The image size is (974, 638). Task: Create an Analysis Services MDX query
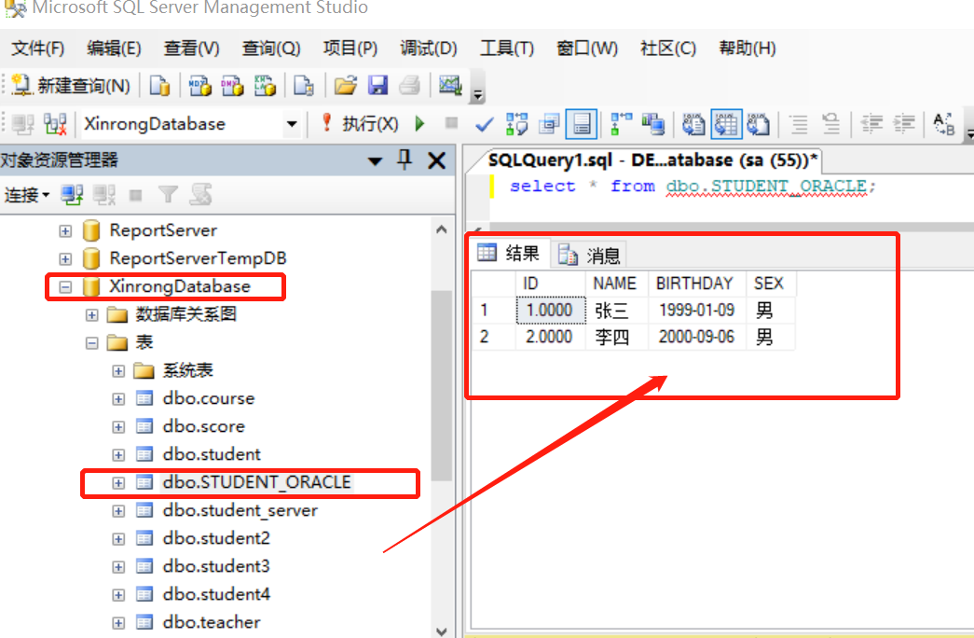coord(200,85)
